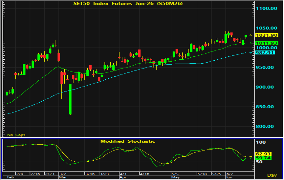Click the long green candle dropping to 830

(x=70, y=99)
